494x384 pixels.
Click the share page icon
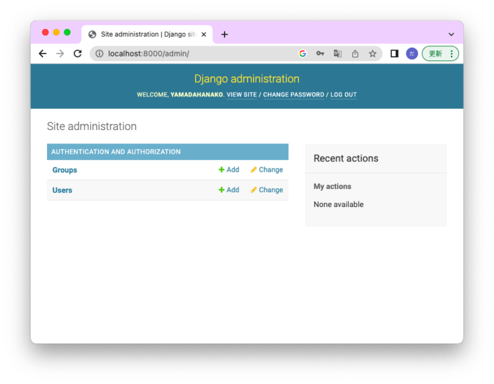point(354,54)
